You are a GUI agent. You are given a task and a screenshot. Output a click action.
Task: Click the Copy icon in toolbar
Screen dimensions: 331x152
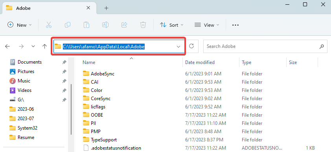click(68, 25)
